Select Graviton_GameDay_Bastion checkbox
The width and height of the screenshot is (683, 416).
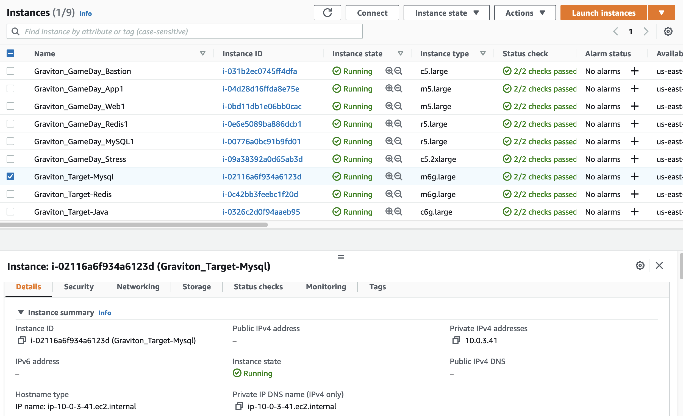coord(10,71)
